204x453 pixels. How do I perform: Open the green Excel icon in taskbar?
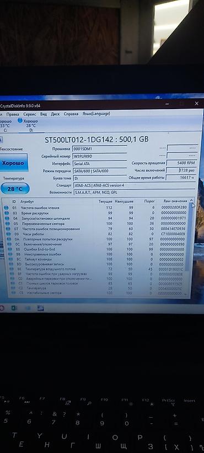[x=14, y=308]
